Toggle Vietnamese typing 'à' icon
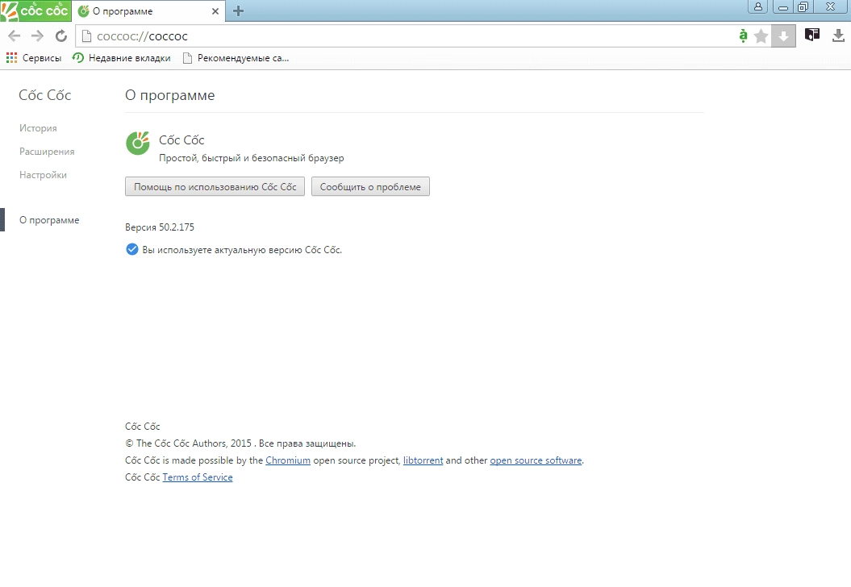 point(743,36)
